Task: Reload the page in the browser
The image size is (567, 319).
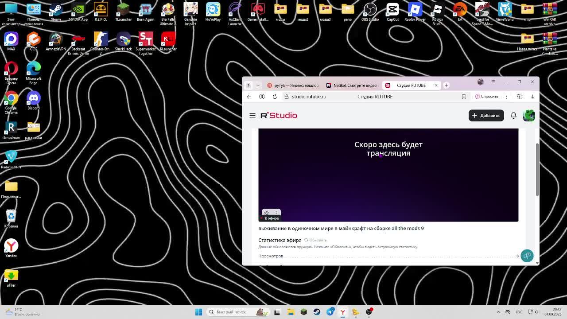Action: (x=275, y=97)
